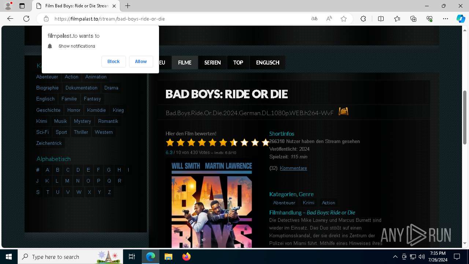Click the Fantasy genre link
Image resolution: width=469 pixels, height=264 pixels.
(x=92, y=99)
